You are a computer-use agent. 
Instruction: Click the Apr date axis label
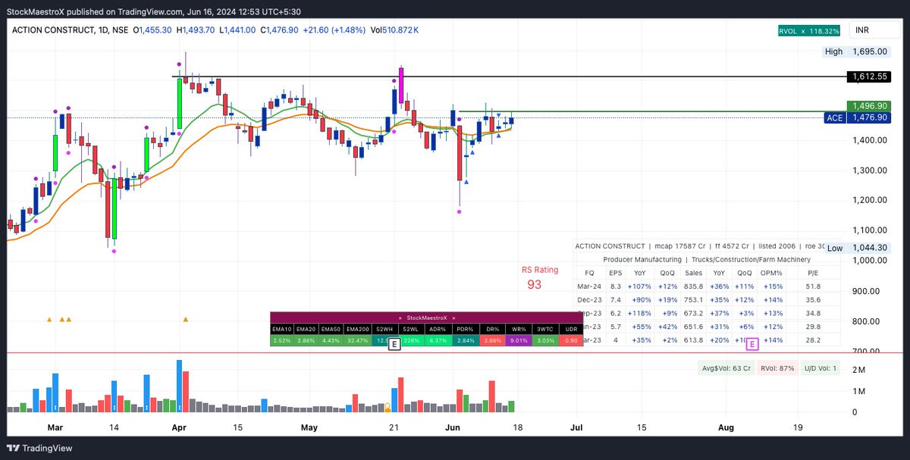click(179, 427)
